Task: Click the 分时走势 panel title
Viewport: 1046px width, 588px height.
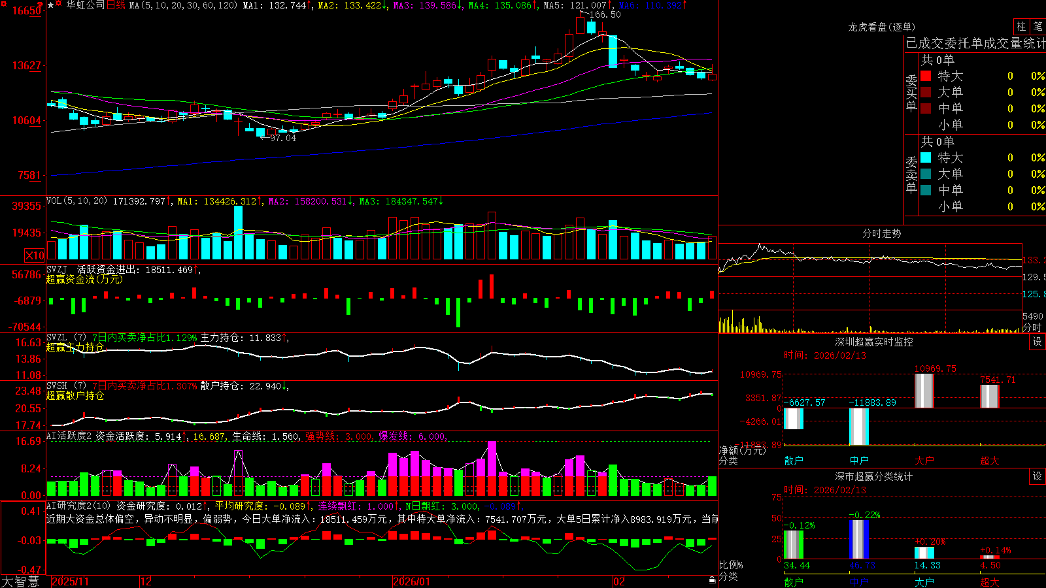Action: point(881,233)
